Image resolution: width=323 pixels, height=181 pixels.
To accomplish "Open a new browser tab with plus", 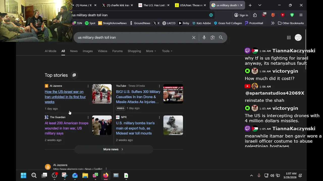I will (x=250, y=5).
